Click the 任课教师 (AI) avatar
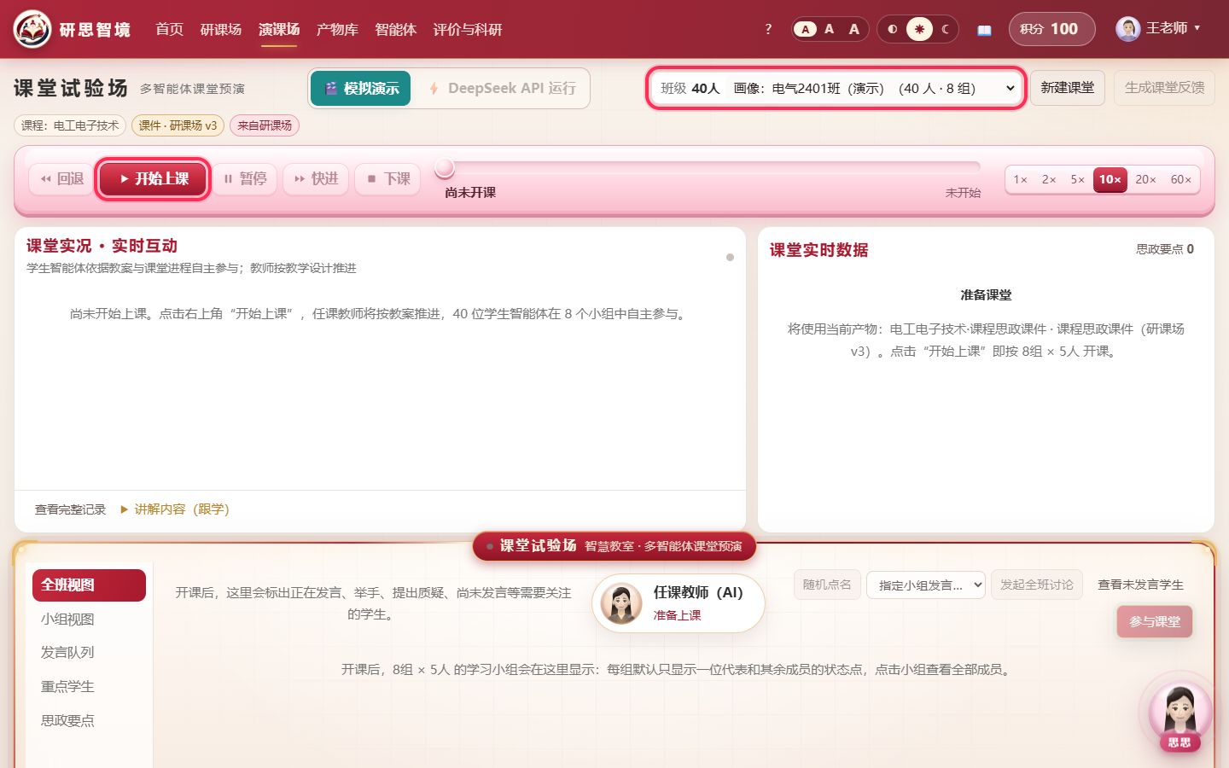 [621, 603]
